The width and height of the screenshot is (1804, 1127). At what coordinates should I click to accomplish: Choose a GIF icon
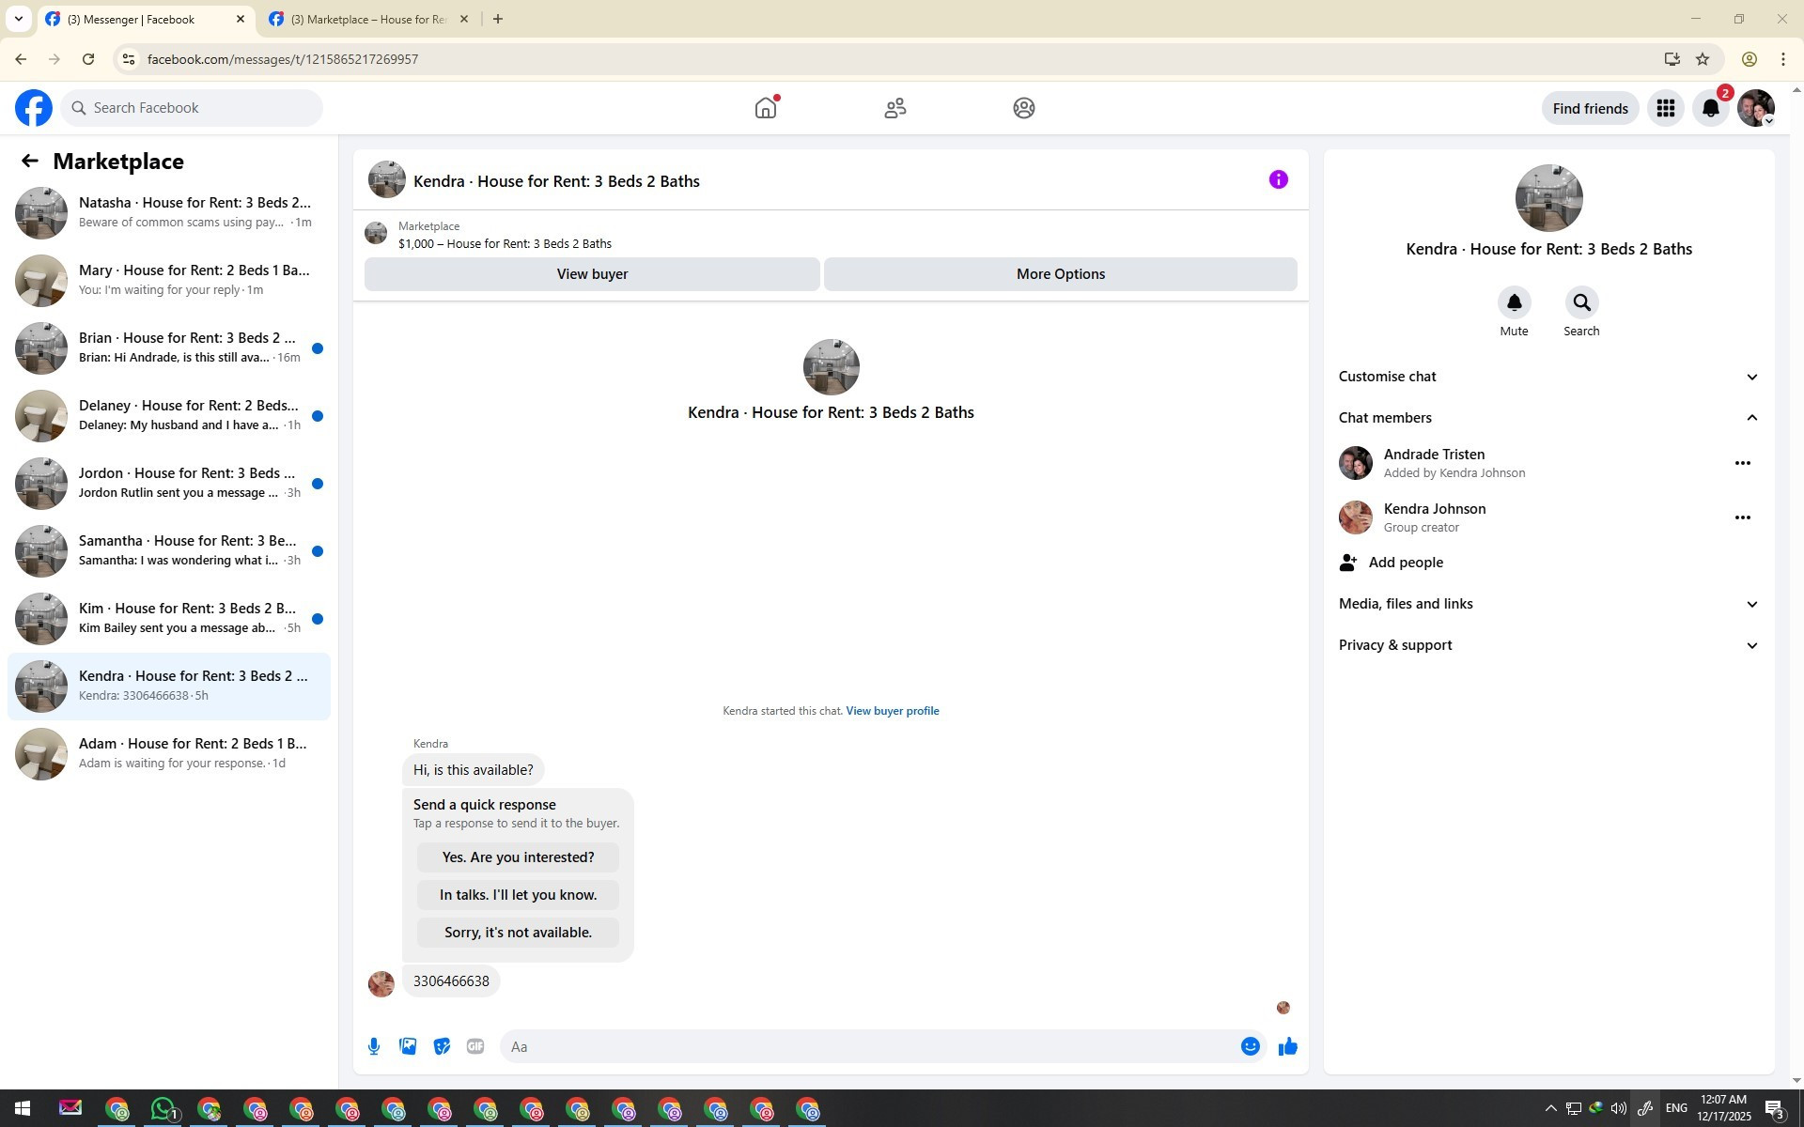475,1046
